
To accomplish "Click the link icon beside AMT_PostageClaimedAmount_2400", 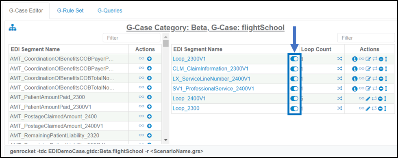I will (141, 116).
